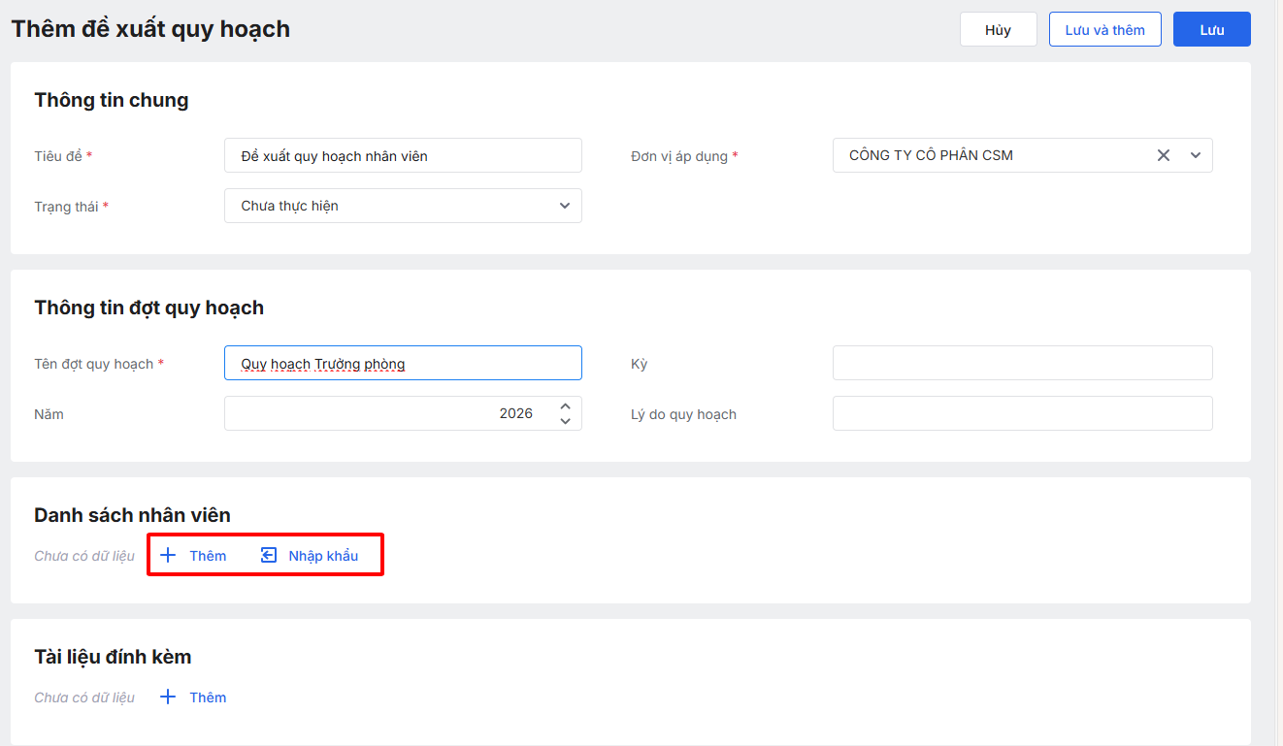
Task: Click into the Kỳ input field
Action: (x=1022, y=363)
